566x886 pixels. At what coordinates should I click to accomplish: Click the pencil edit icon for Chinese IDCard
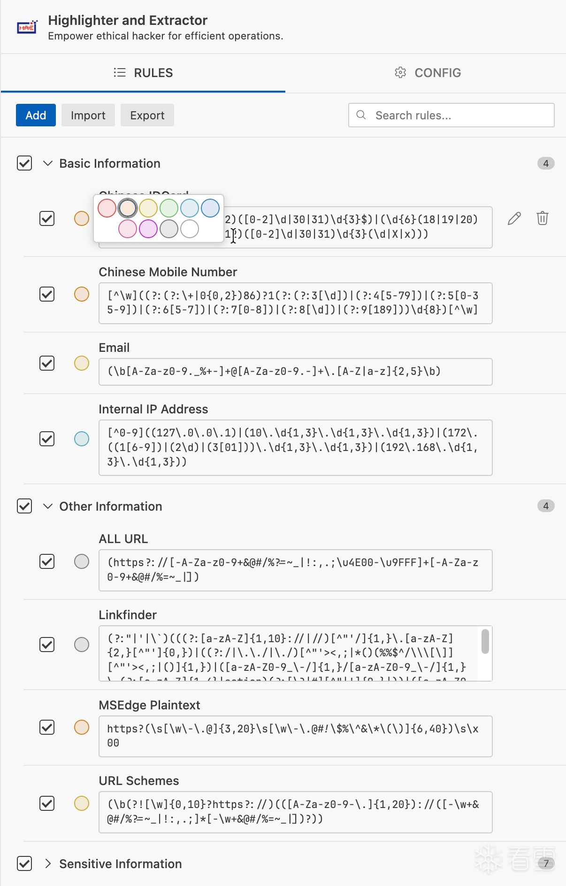(x=514, y=218)
